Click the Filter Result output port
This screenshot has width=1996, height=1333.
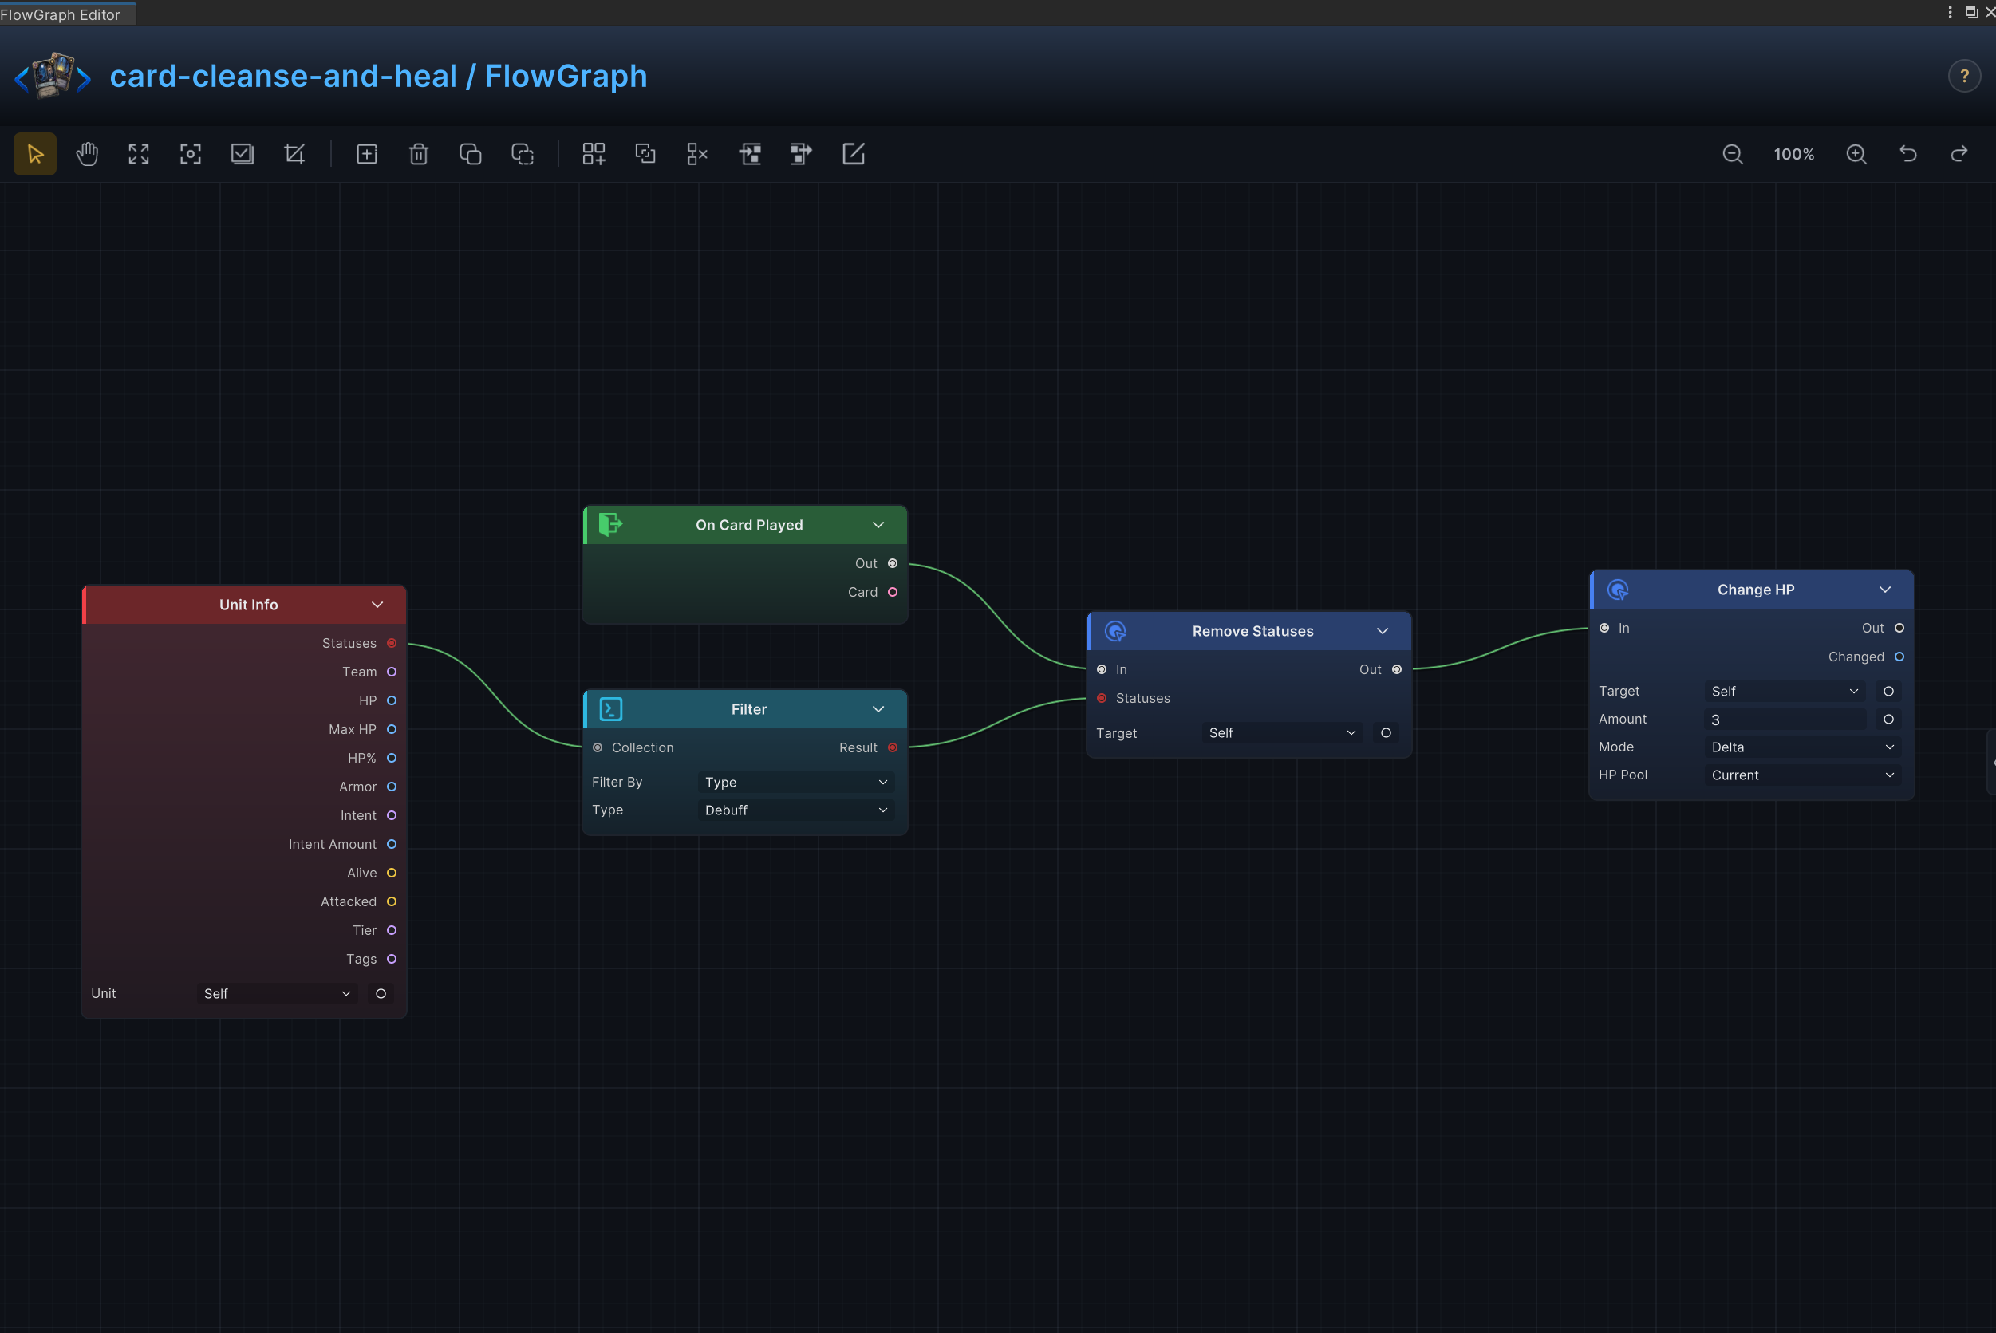893,747
